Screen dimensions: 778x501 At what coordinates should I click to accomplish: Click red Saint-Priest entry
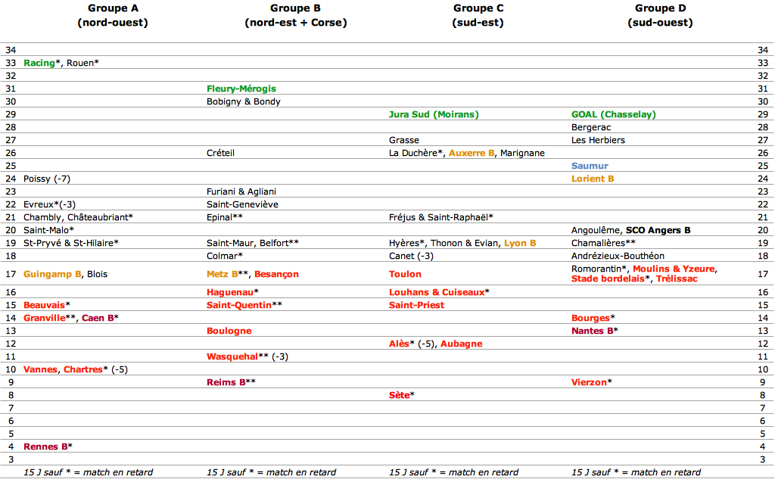pyautogui.click(x=416, y=305)
